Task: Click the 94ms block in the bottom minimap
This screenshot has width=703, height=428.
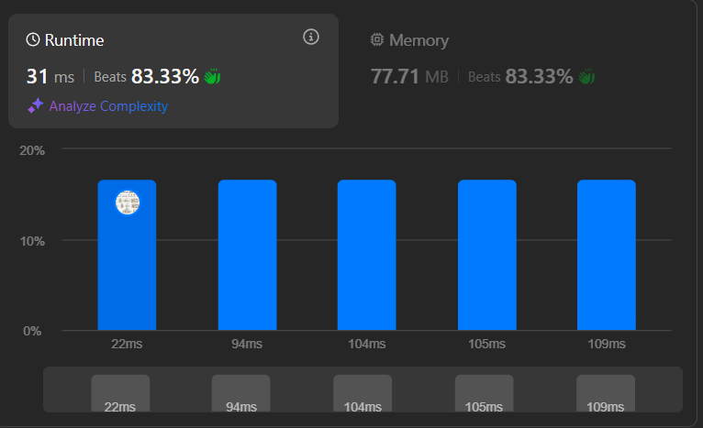Action: 241,393
